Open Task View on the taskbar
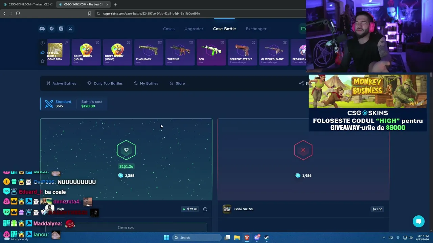The height and width of the screenshot is (243, 433). 227,238
